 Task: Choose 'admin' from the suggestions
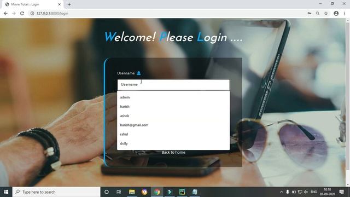tap(173, 97)
